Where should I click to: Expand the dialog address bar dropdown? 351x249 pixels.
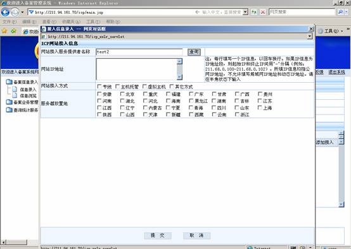310,36
